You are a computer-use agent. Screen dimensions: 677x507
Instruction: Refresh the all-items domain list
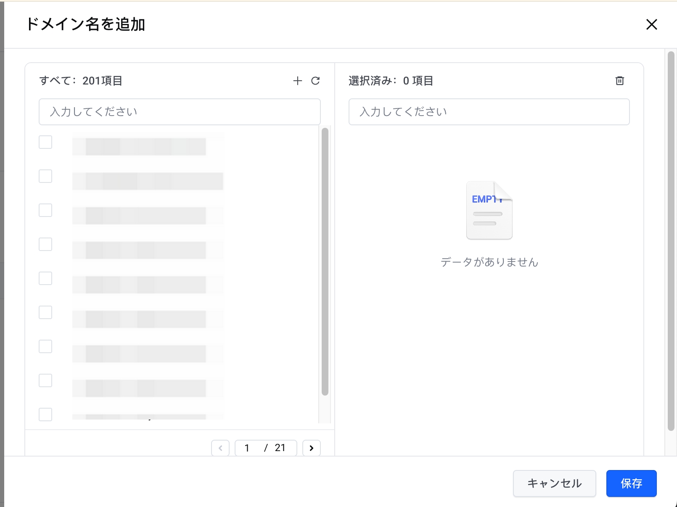(x=315, y=81)
